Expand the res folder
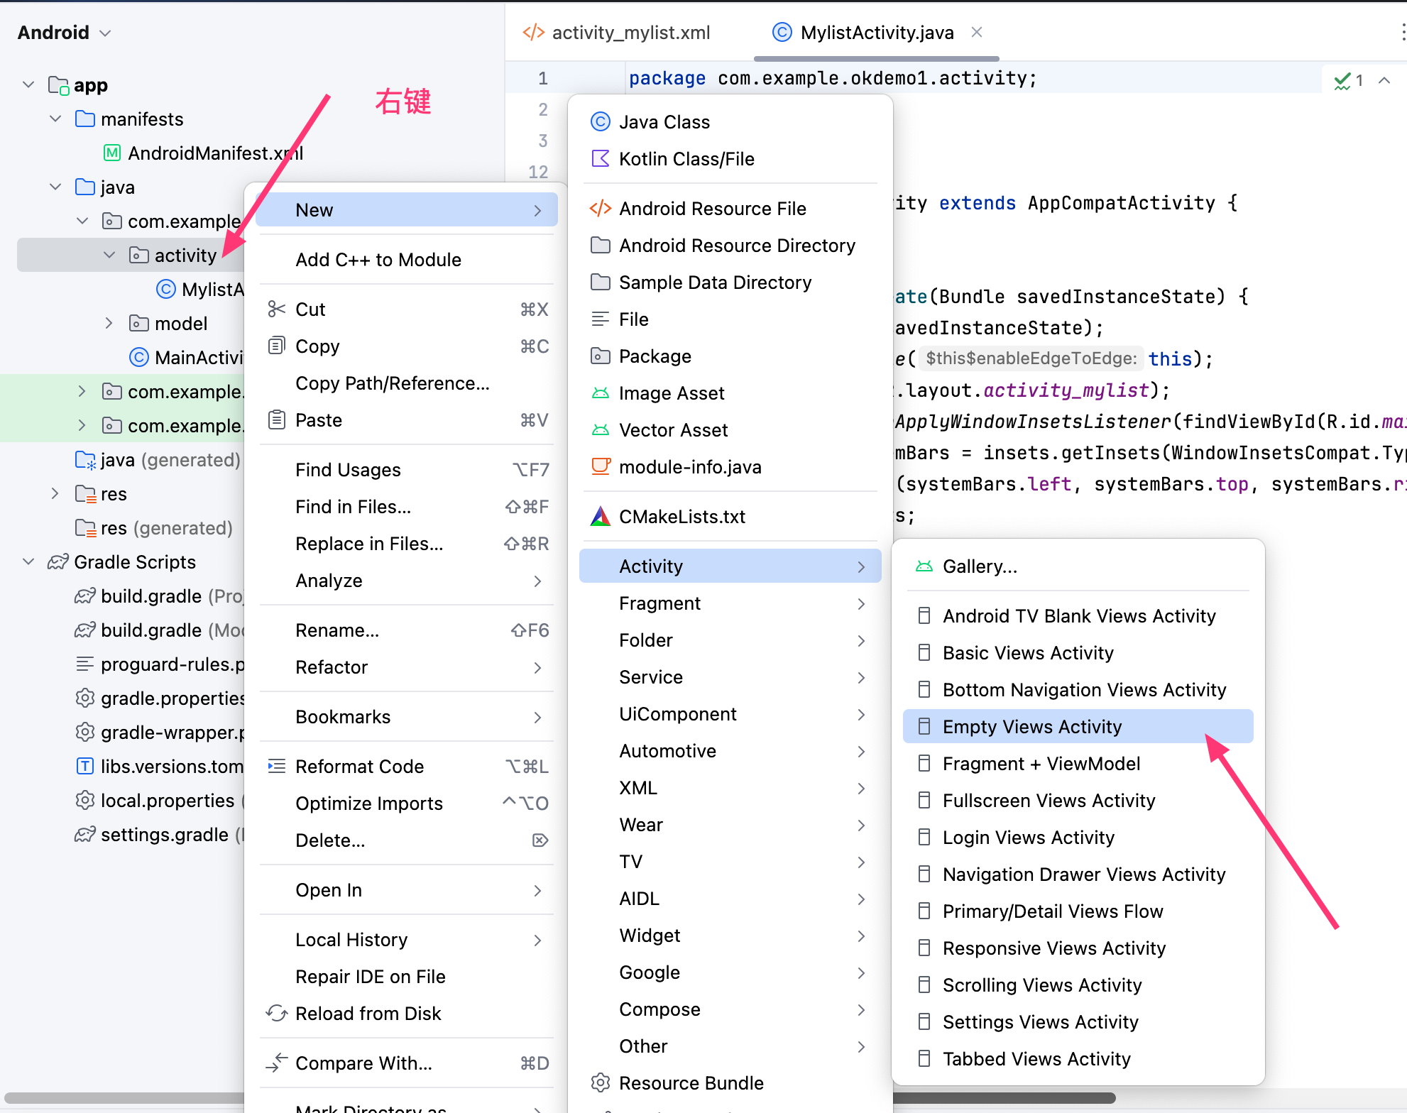Viewport: 1407px width, 1113px height. 55,494
